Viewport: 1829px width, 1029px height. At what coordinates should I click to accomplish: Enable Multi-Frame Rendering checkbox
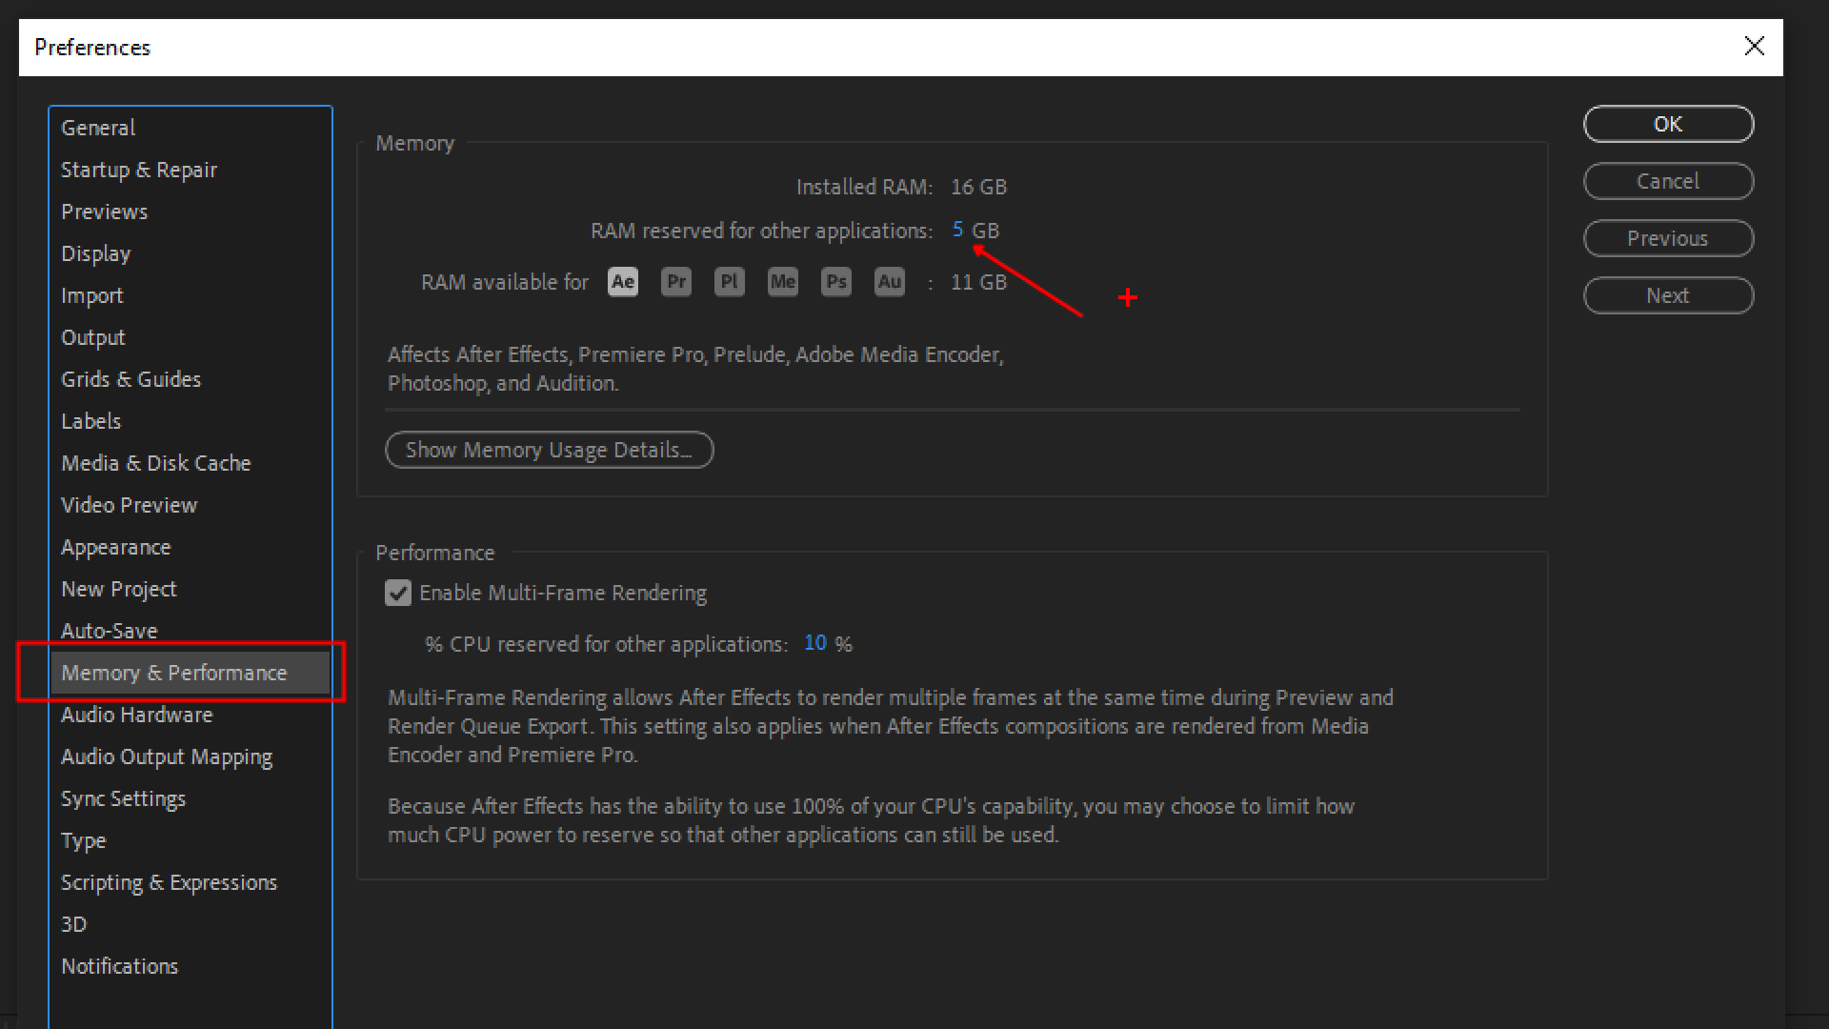pyautogui.click(x=399, y=593)
